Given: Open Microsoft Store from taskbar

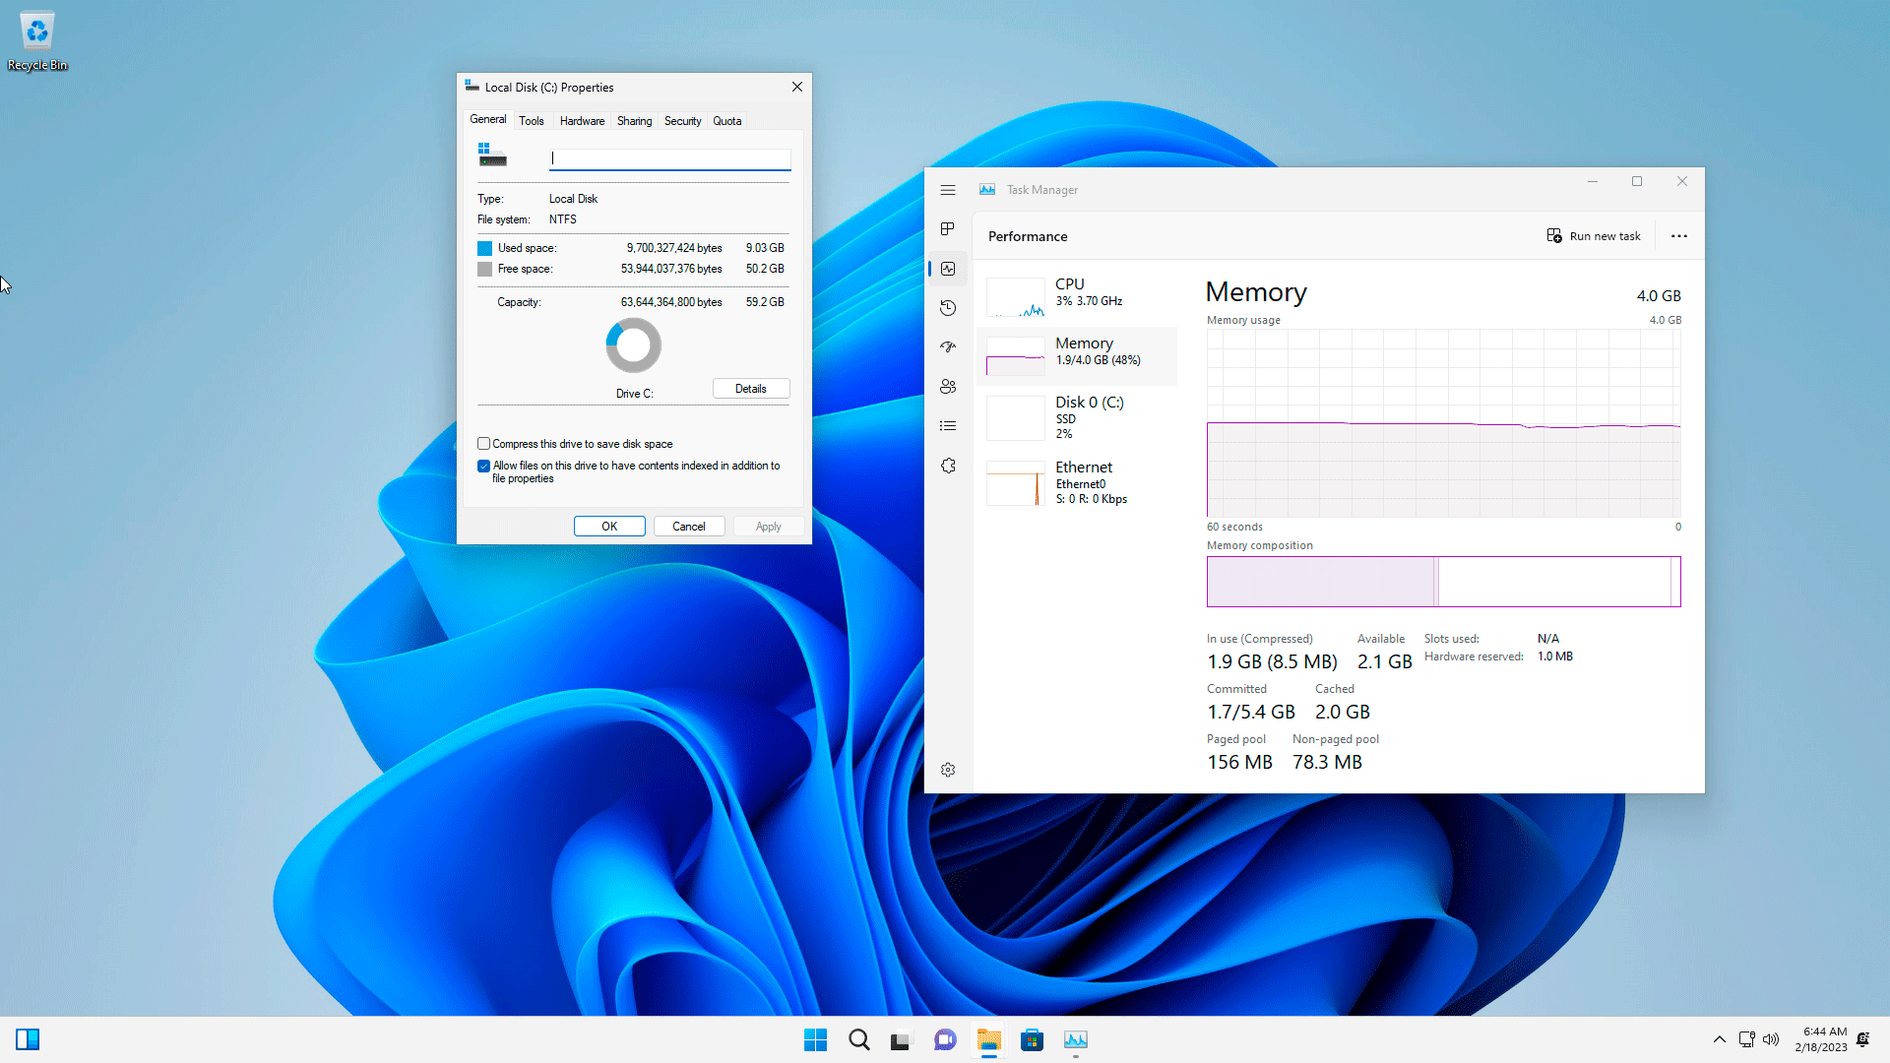Looking at the screenshot, I should [1032, 1039].
